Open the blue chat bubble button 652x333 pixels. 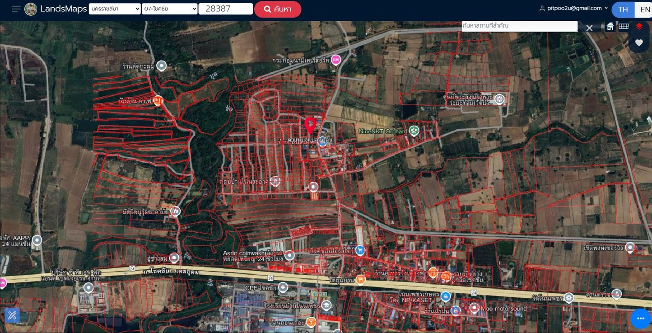(640, 319)
